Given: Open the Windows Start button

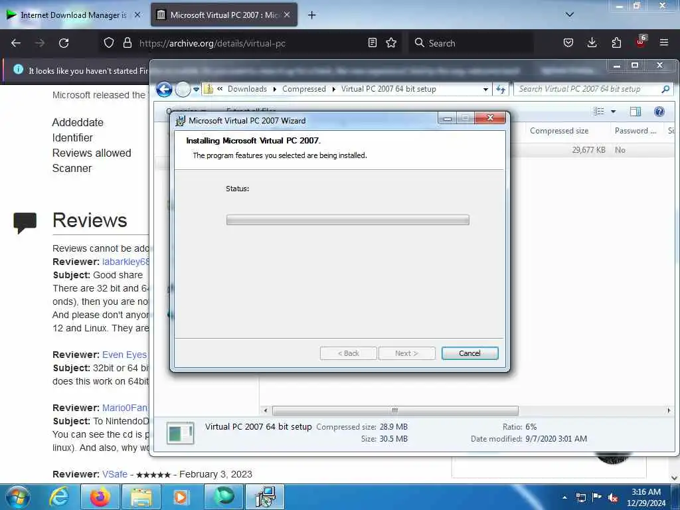Looking at the screenshot, I should pos(18,497).
